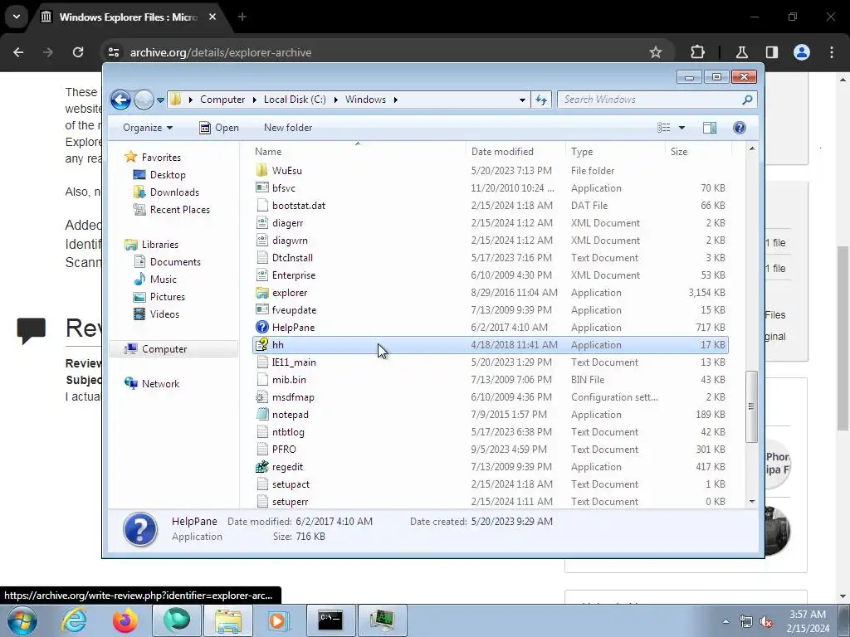Select the WuEsu folder icon
The width and height of the screenshot is (850, 637).
261,171
